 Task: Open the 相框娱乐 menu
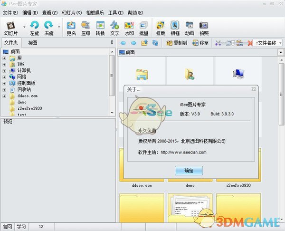tap(95, 13)
